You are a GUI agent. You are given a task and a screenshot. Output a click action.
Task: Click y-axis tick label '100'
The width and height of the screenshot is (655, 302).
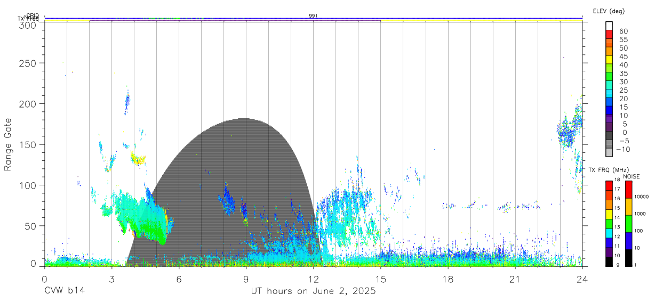click(x=28, y=185)
